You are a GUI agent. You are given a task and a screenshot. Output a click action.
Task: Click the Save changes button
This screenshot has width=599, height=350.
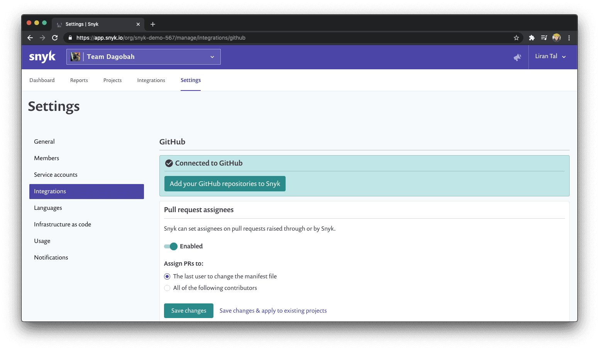(189, 311)
